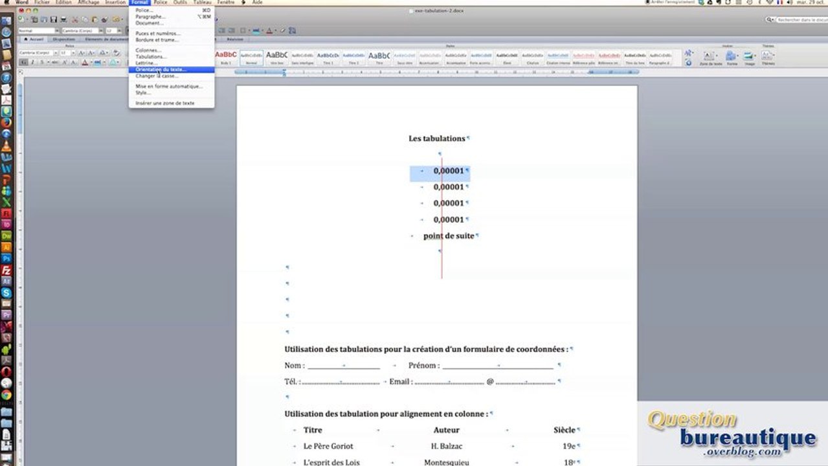Open the Aide menu
The width and height of the screenshot is (828, 466).
[x=257, y=3]
